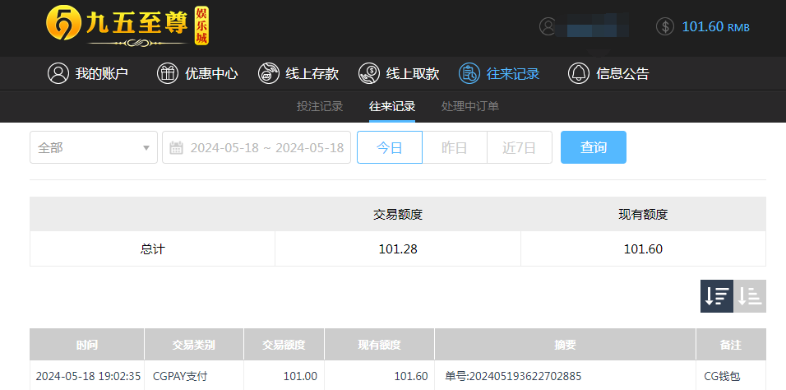This screenshot has height=390, width=786.
Task: Expand the 全部 type dropdown
Action: (x=94, y=147)
